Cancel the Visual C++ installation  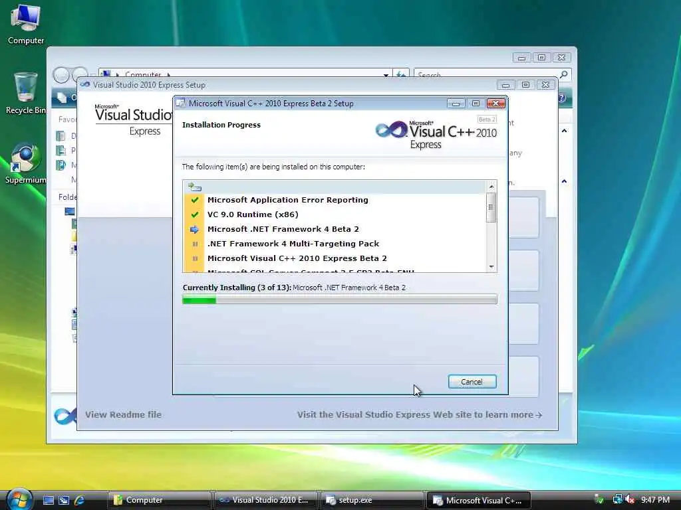click(x=472, y=382)
